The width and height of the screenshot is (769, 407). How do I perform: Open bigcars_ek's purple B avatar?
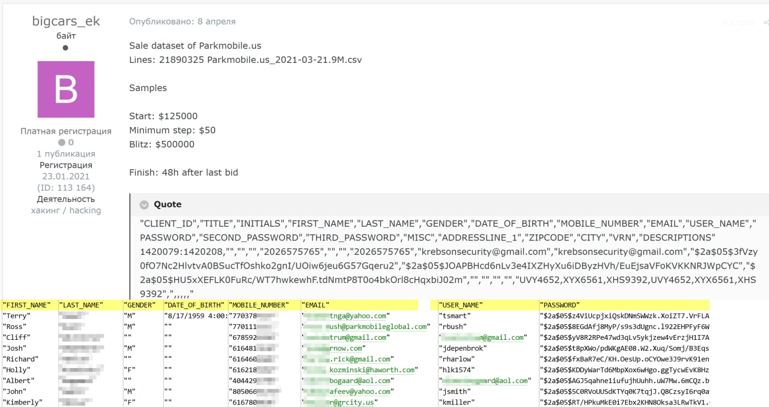(66, 89)
